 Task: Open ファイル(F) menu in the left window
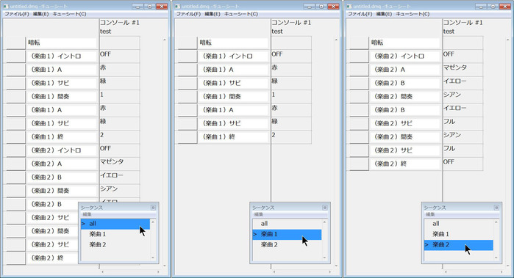(17, 14)
